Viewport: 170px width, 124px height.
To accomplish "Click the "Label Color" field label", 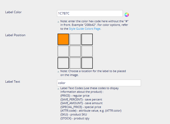I will point(13,12).
